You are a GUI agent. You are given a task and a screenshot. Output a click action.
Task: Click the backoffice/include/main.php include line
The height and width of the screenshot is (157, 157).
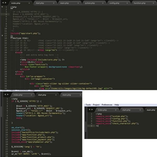35,132
